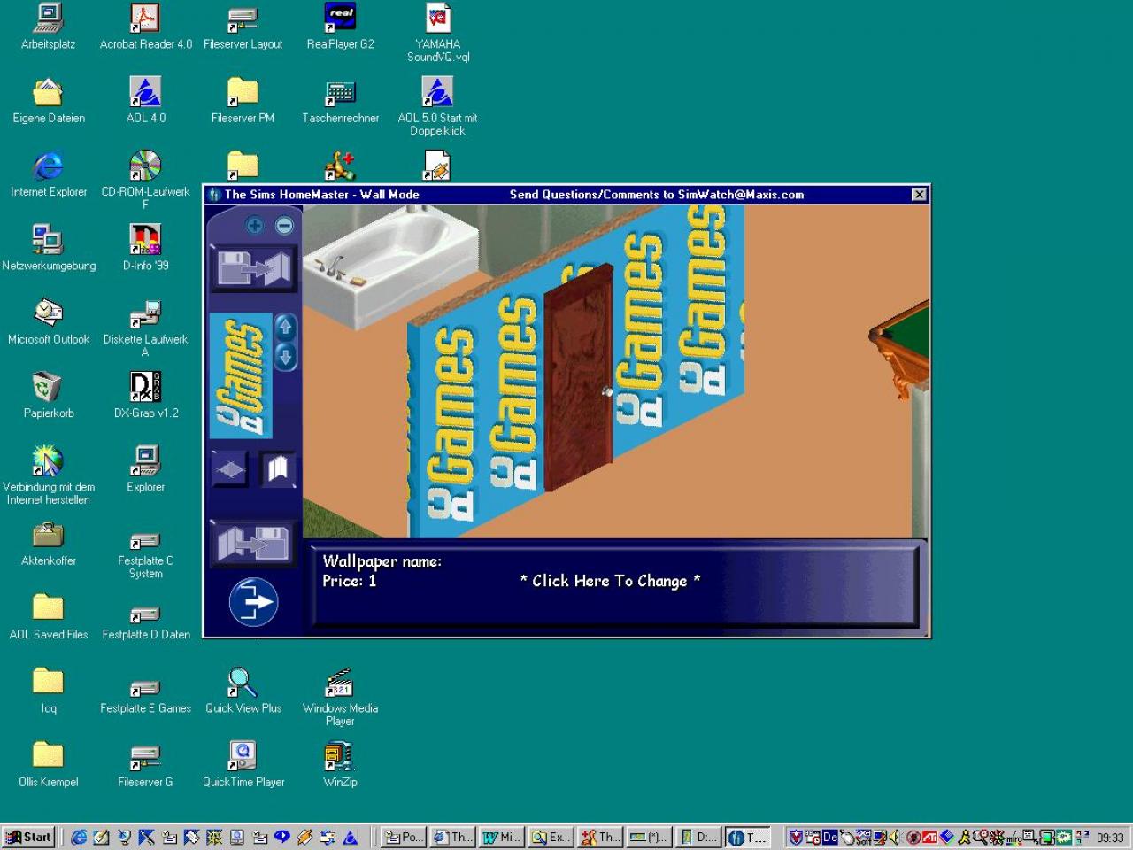
Task: Switch to the 'D:...' taskbar button
Action: [x=698, y=837]
